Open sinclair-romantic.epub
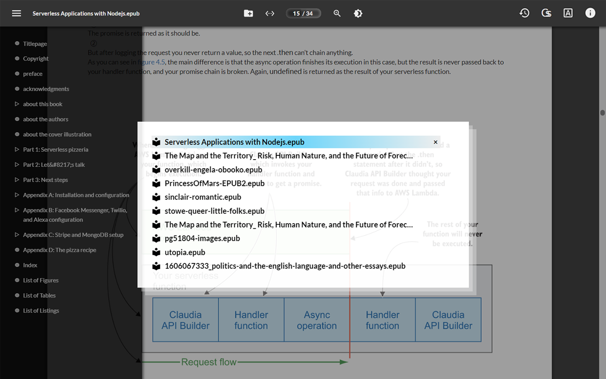The width and height of the screenshot is (606, 379). (x=203, y=197)
